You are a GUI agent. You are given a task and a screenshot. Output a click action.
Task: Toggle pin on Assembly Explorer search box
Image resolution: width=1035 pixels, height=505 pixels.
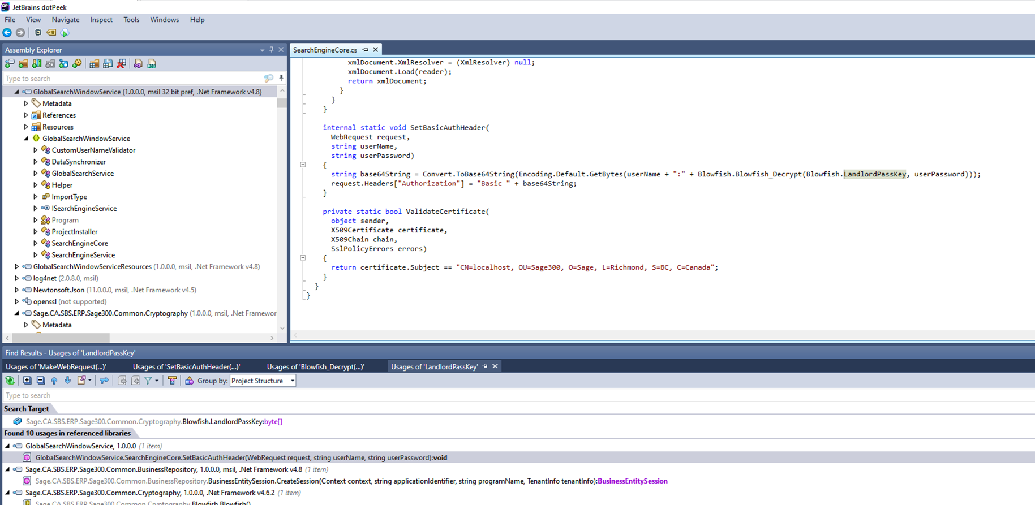pyautogui.click(x=281, y=78)
